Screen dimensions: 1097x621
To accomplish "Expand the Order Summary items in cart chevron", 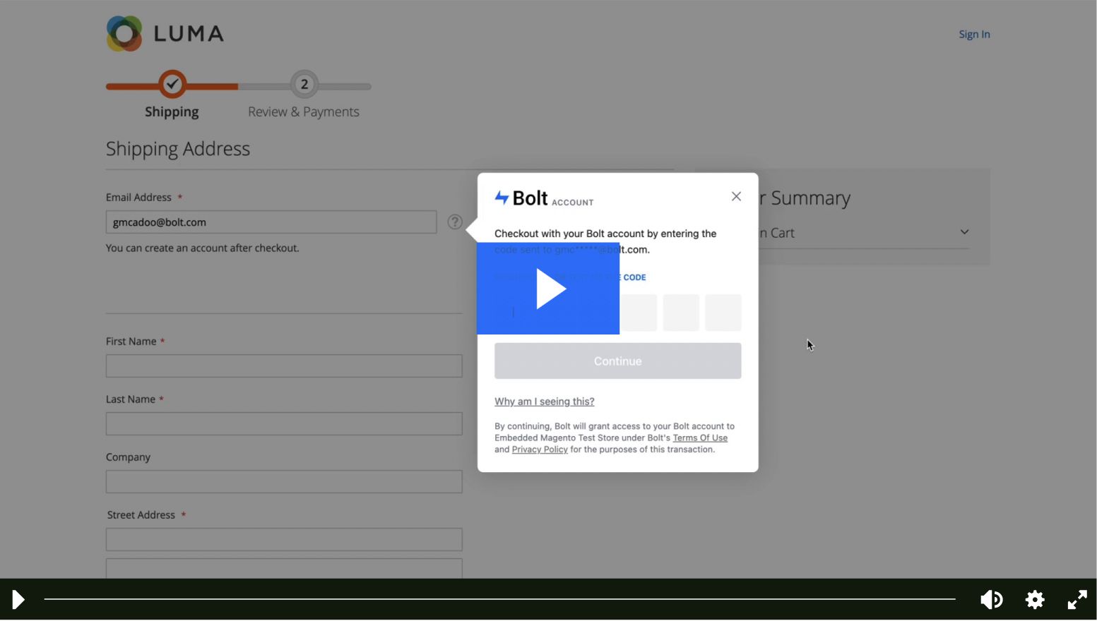I will pyautogui.click(x=964, y=231).
